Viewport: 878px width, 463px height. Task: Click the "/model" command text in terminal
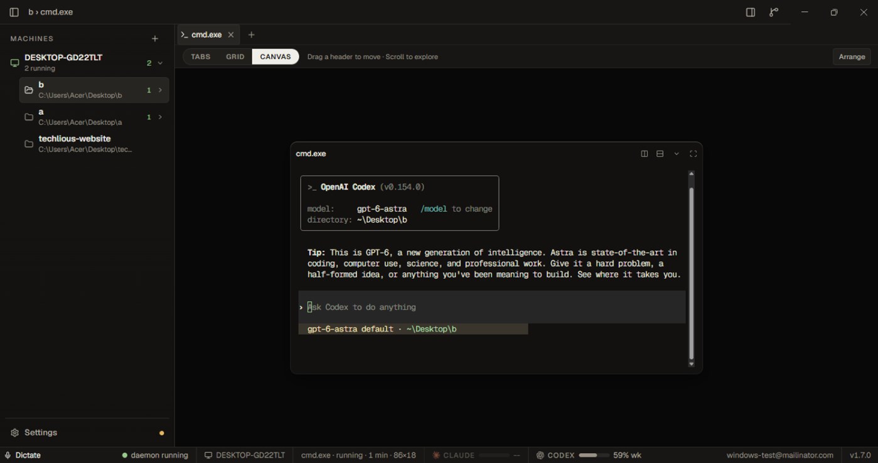point(434,209)
